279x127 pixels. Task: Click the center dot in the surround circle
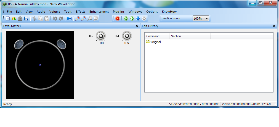40,65
